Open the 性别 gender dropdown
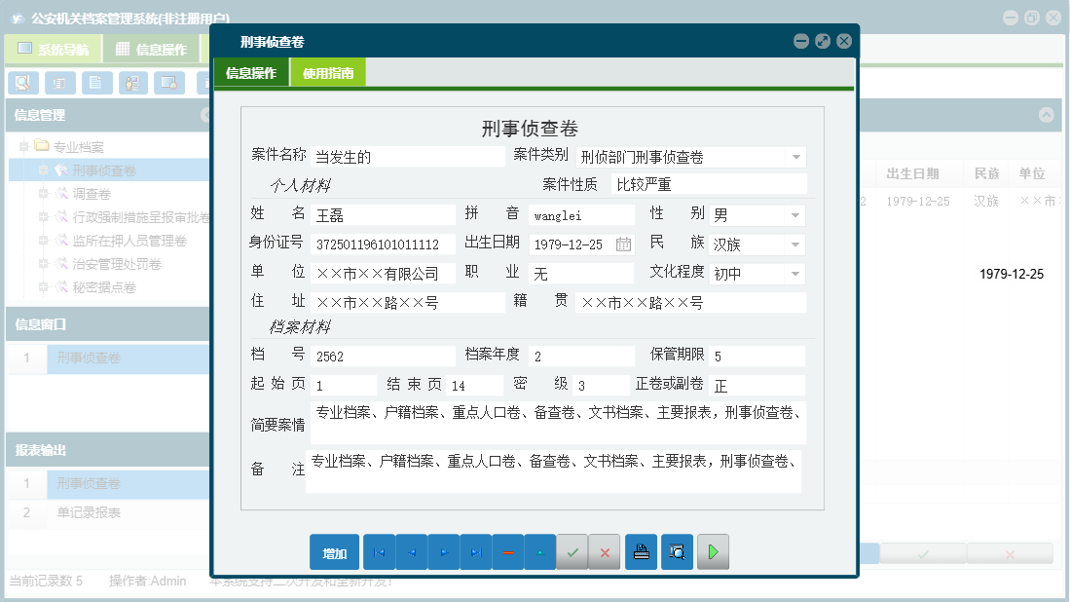 (x=795, y=214)
